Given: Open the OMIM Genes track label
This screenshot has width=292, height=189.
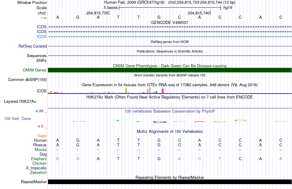Looking at the screenshot, I should point(35,70).
